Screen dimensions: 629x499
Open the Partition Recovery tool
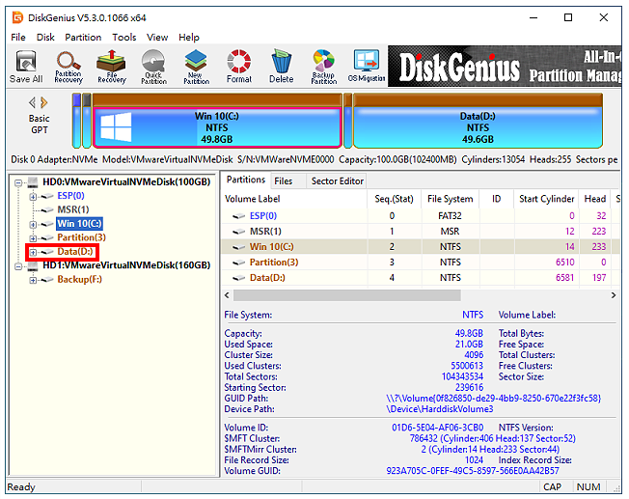(68, 67)
